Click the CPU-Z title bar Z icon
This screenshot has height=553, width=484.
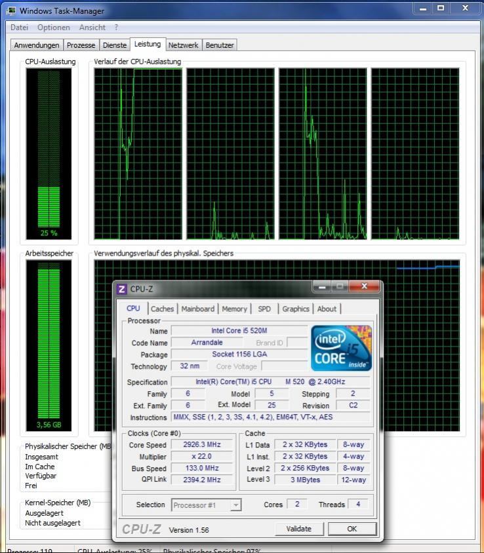coord(121,289)
